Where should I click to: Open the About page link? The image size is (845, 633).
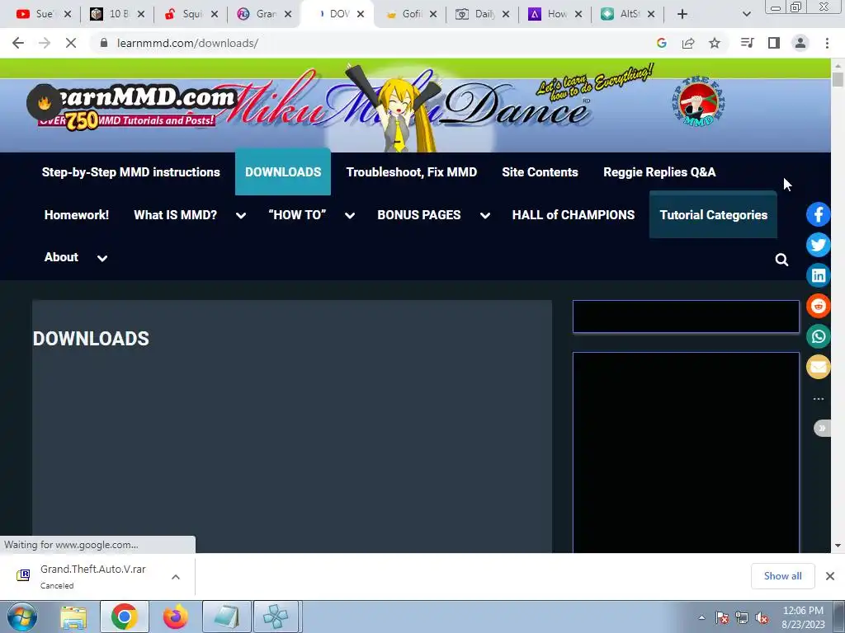click(x=61, y=257)
